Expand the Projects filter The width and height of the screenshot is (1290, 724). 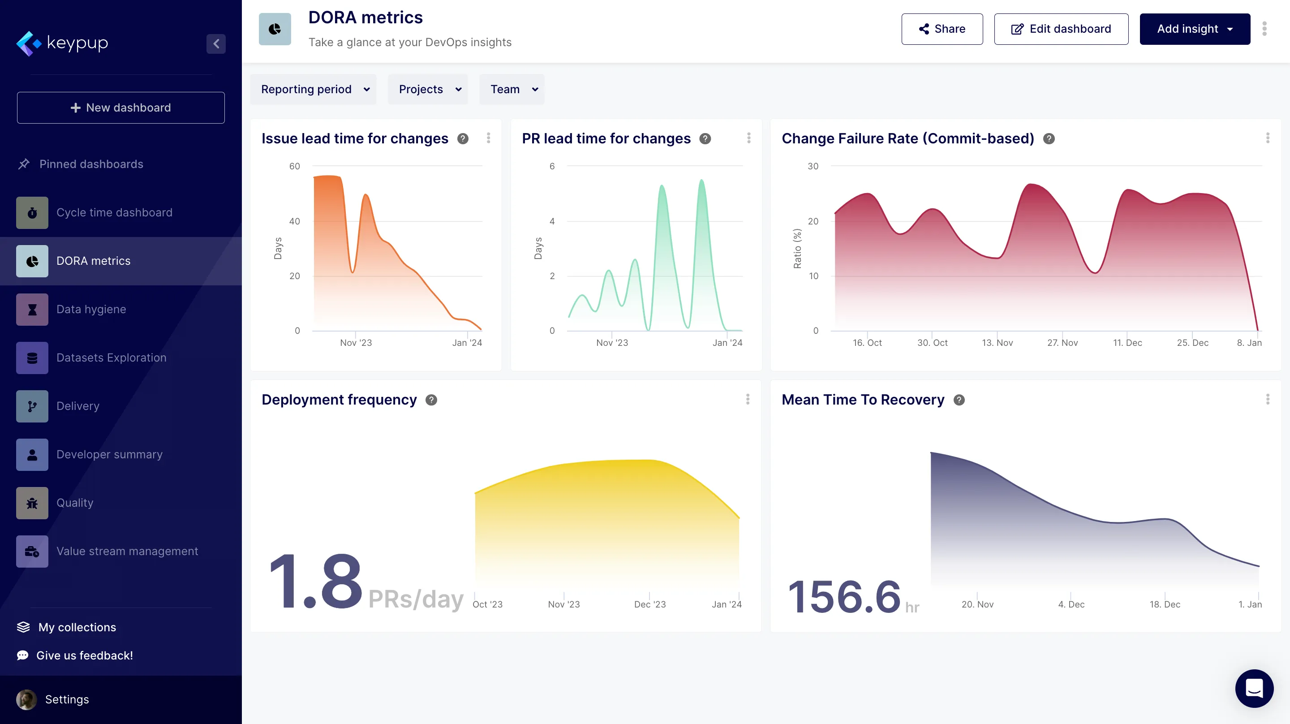(428, 89)
